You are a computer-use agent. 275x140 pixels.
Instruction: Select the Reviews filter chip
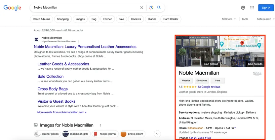tap(136, 19)
